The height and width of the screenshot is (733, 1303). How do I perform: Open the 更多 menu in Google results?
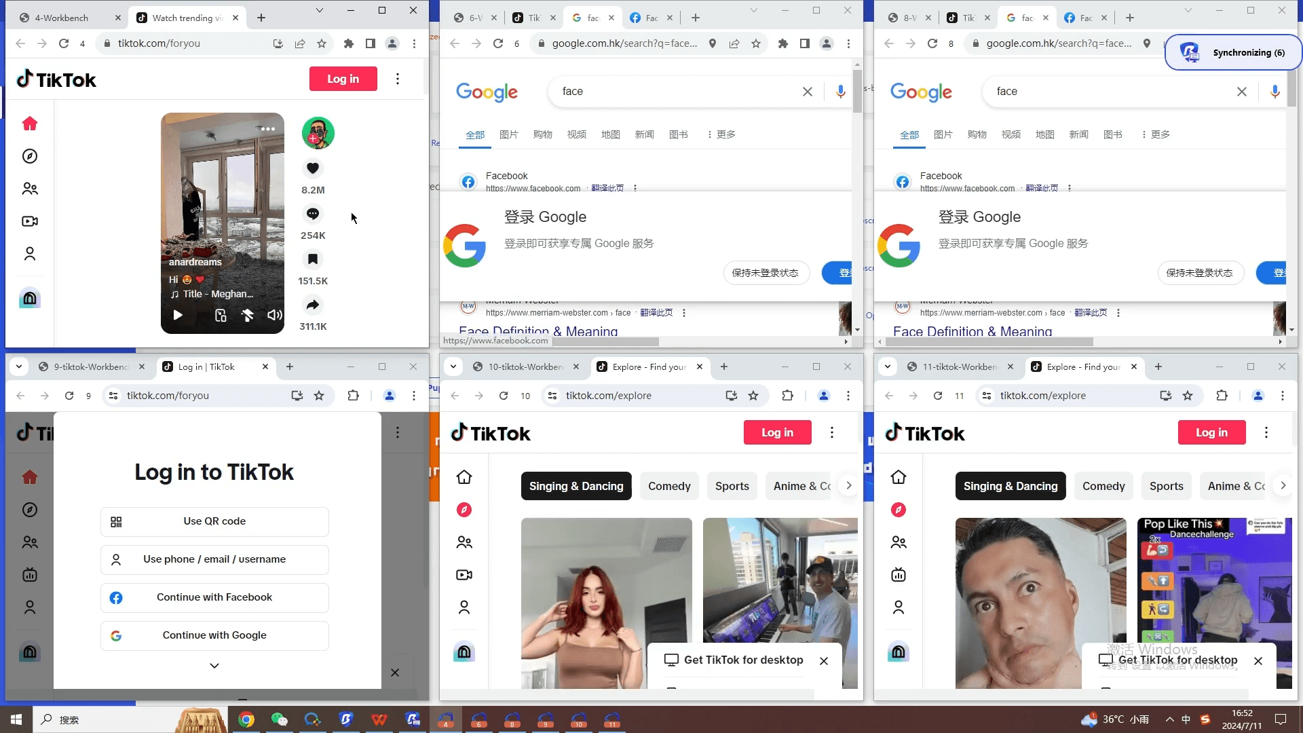[x=723, y=134]
